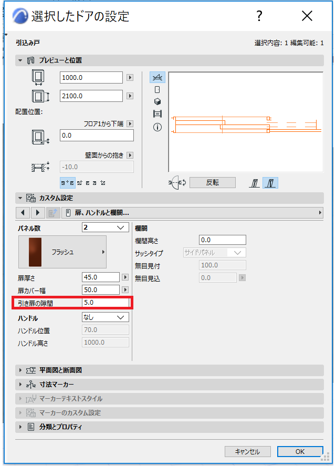Open 扉、ハンドルと欄間 page selector
Viewport: 336px width, 466px height.
192,213
